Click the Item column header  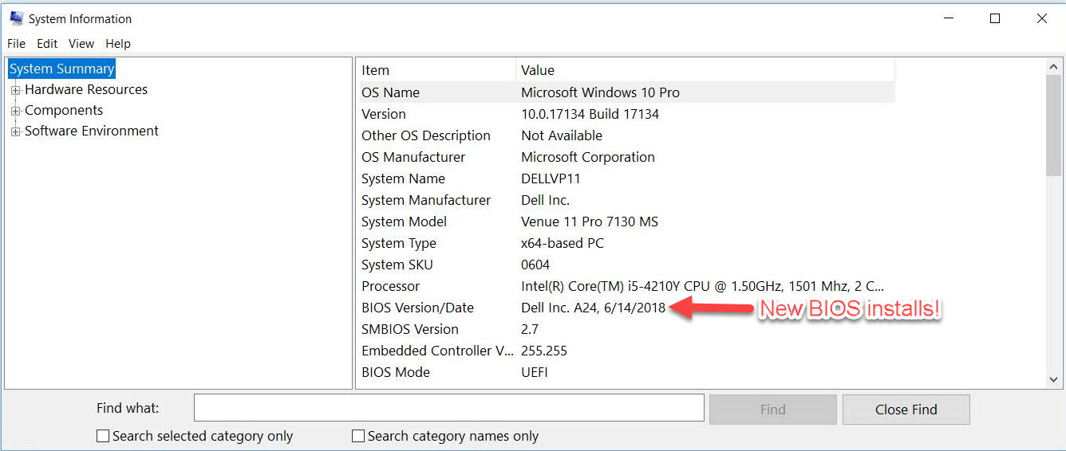pos(436,70)
